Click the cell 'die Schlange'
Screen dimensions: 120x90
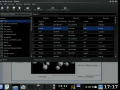pos(60,35)
